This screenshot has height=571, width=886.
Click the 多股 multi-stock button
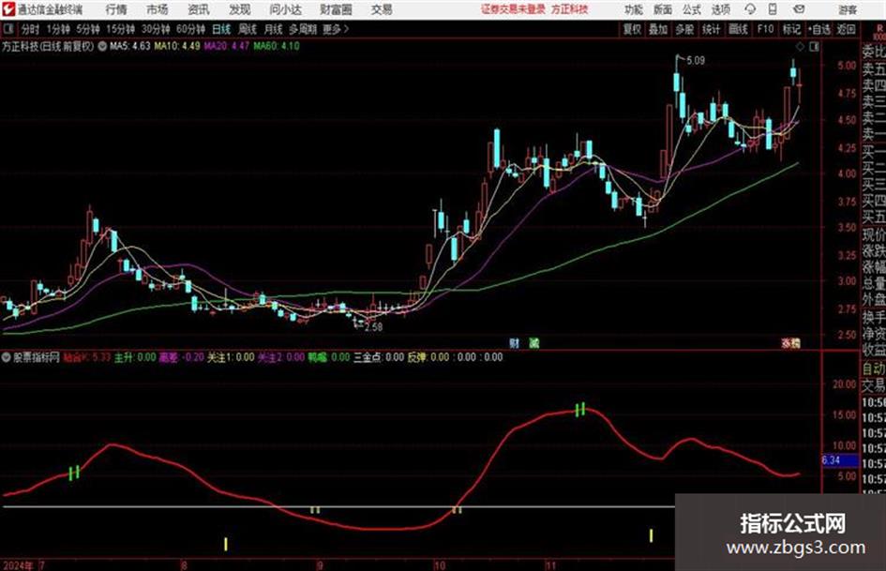click(684, 29)
